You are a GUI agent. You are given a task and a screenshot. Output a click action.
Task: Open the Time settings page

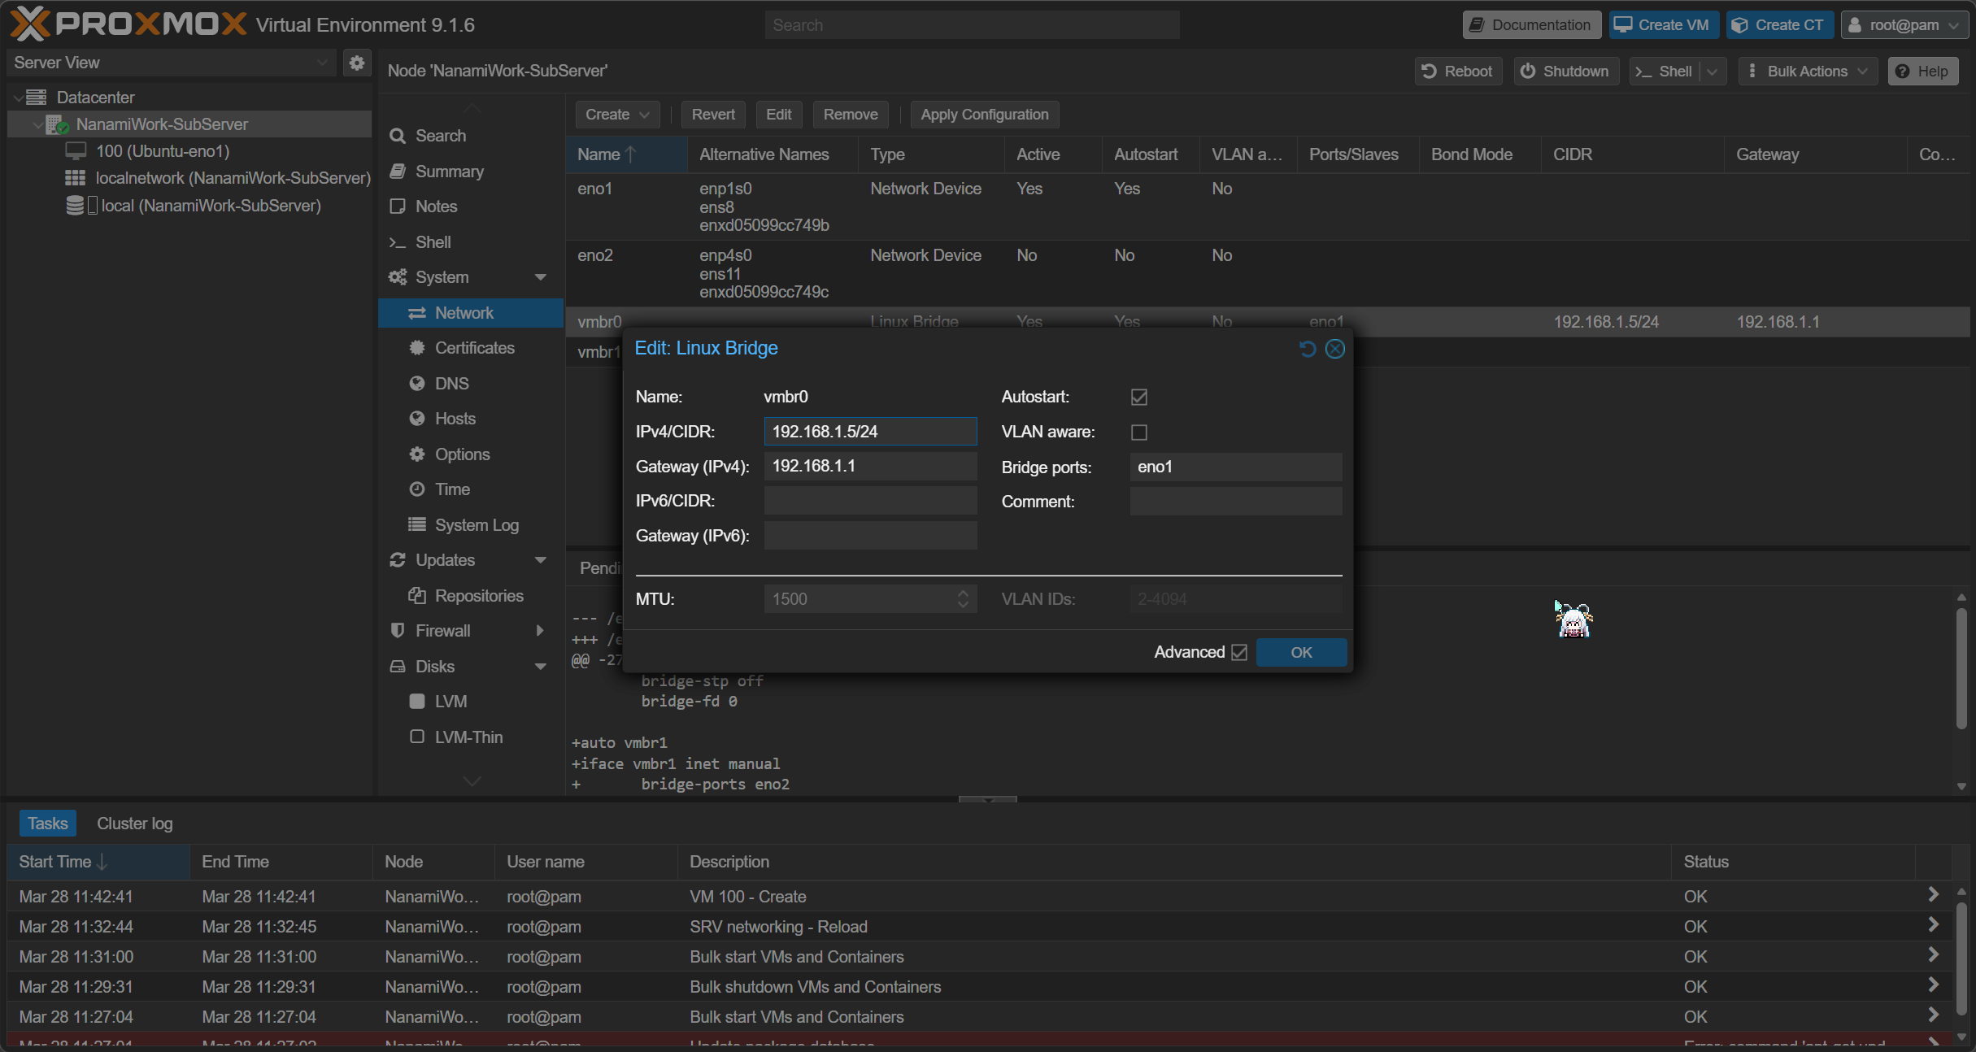coord(452,489)
